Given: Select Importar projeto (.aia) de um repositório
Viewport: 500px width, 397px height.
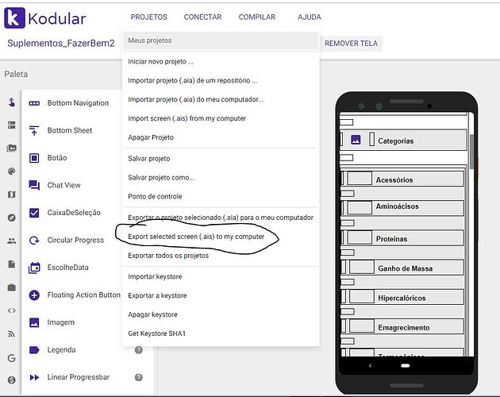Looking at the screenshot, I should coord(221,80).
